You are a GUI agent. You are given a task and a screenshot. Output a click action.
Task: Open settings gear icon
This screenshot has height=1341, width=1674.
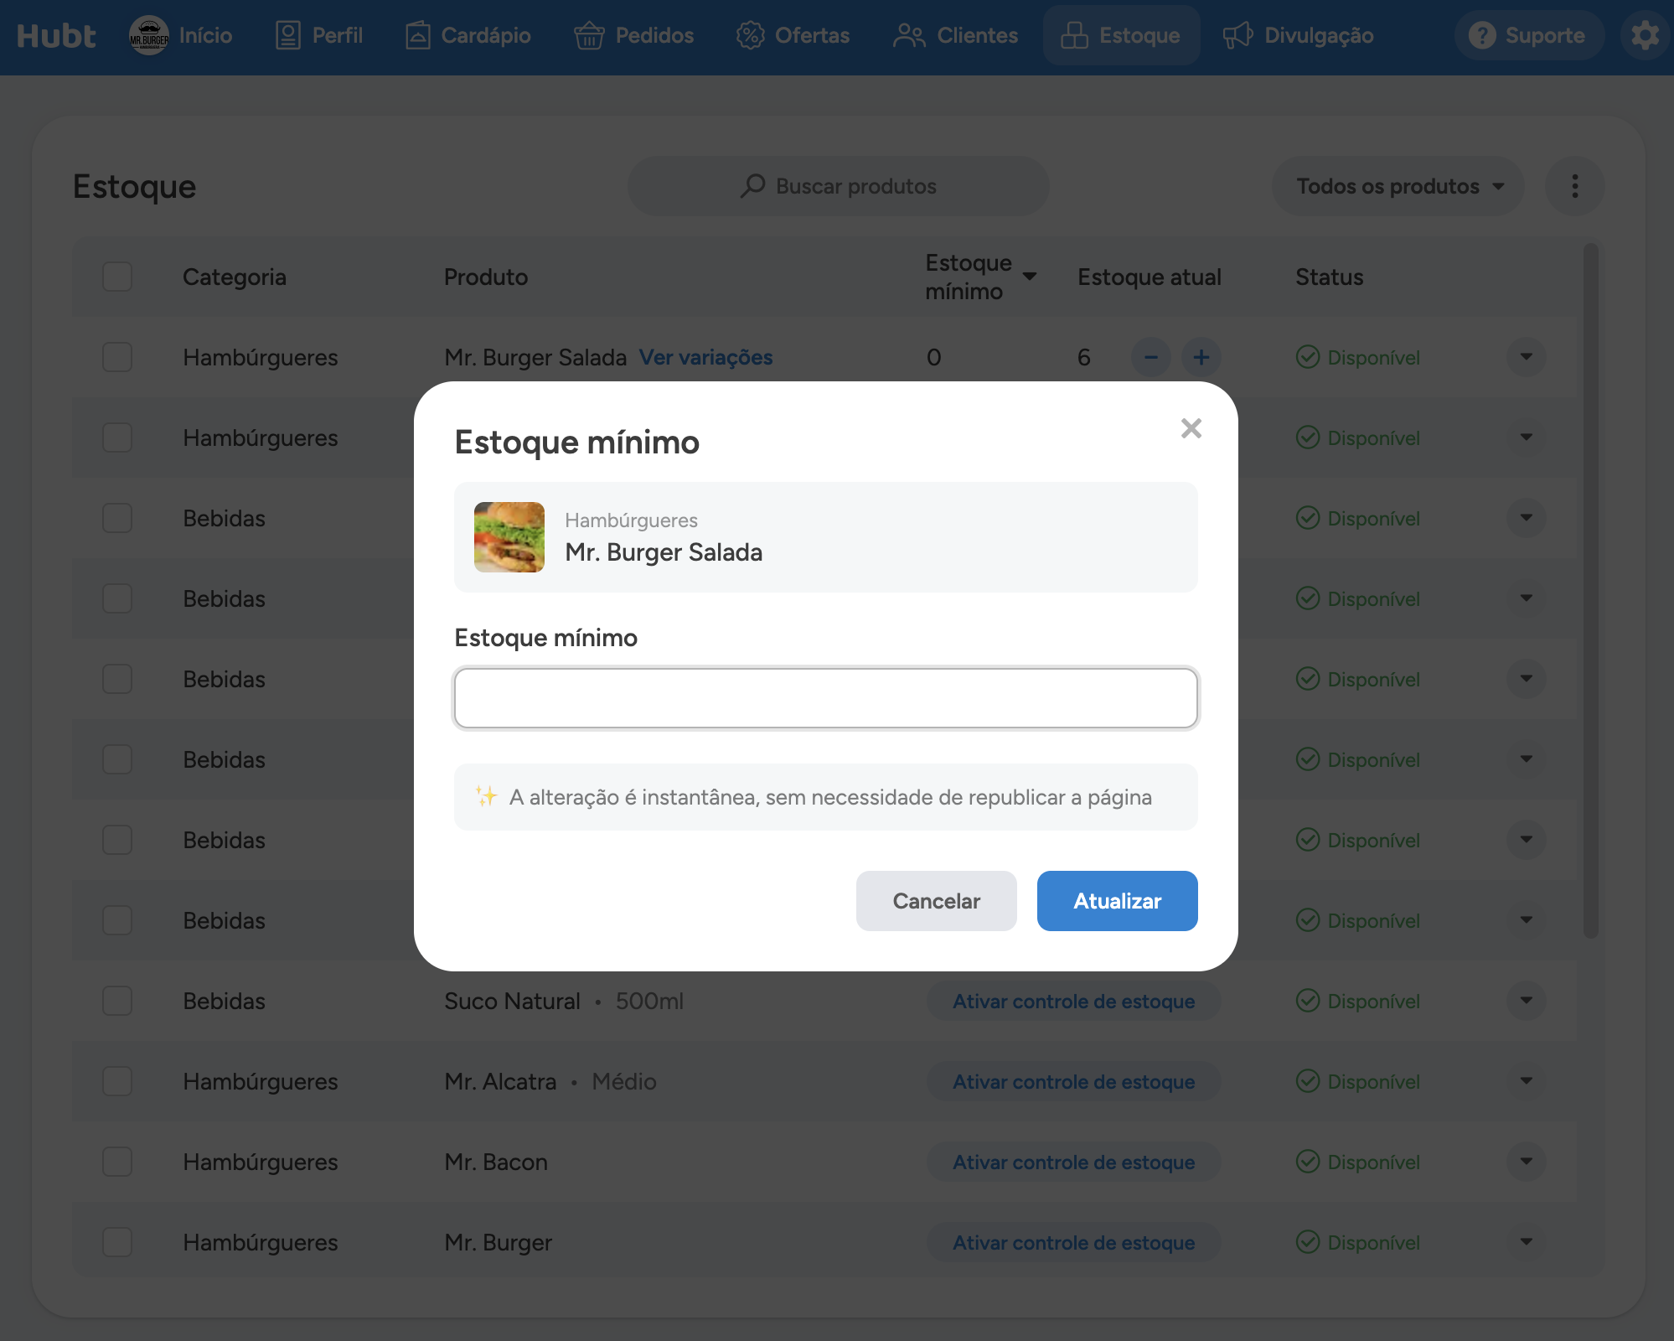(x=1645, y=35)
